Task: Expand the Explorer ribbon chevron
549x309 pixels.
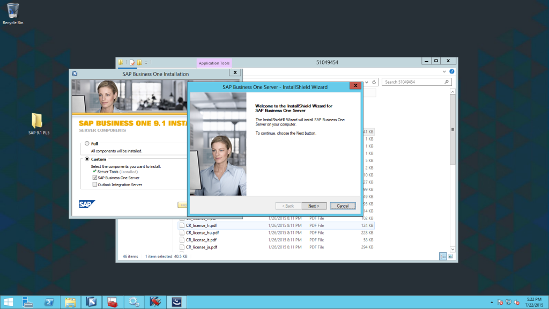Action: tap(444, 72)
